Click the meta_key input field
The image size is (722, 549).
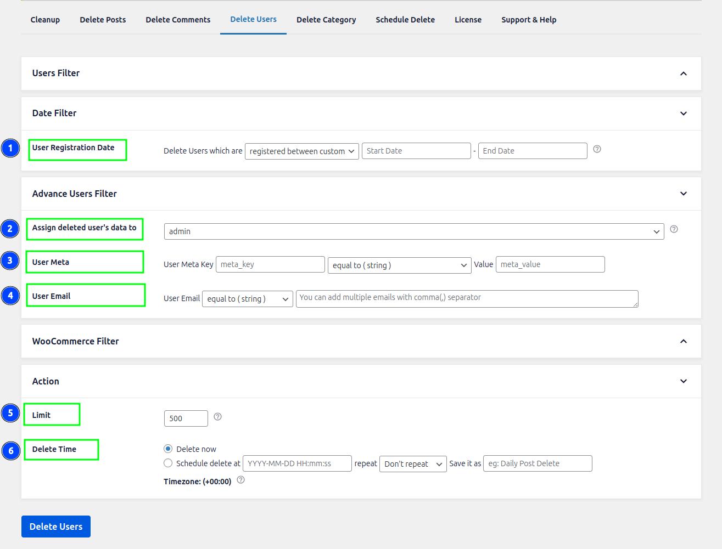(x=270, y=264)
